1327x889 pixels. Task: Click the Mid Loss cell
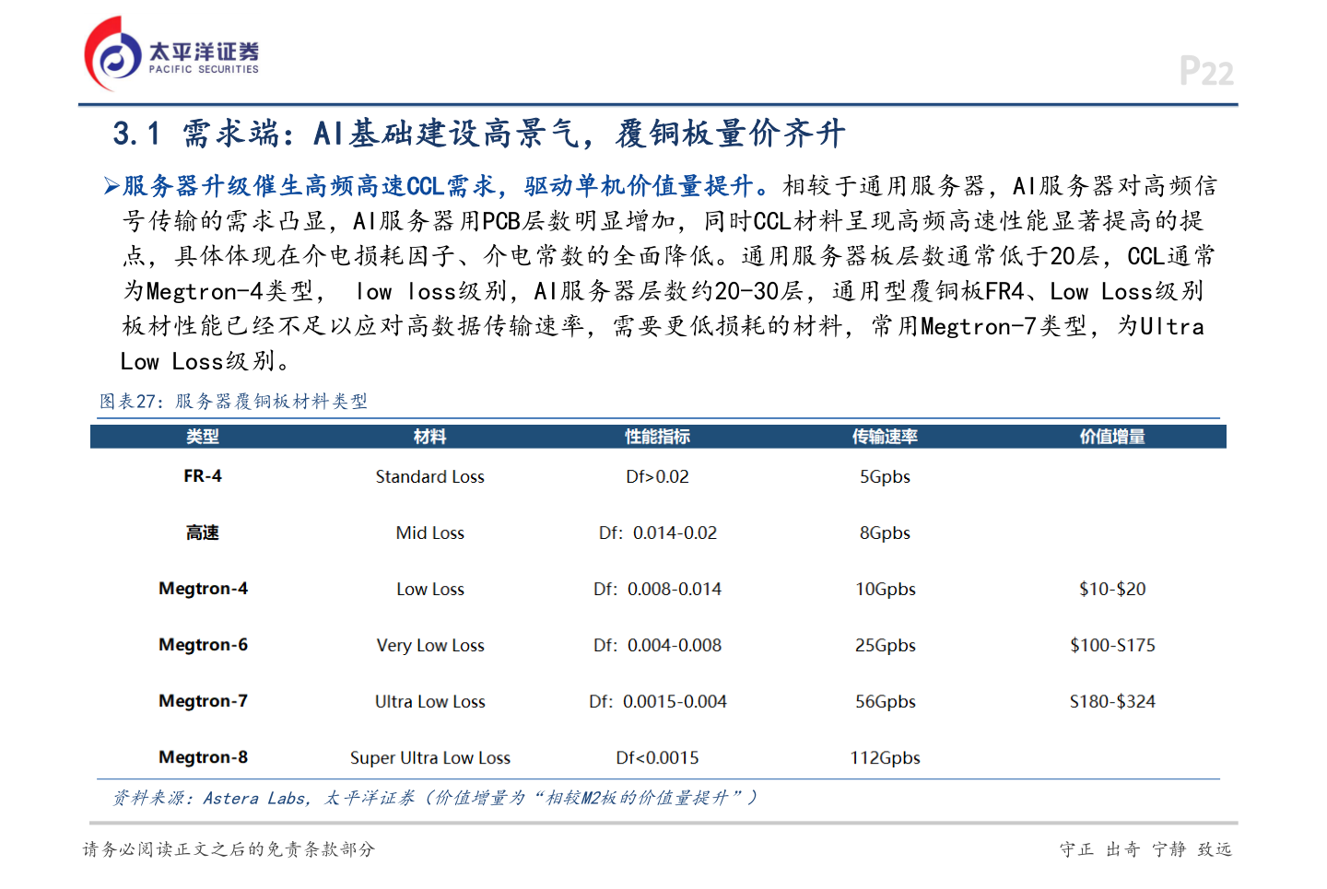coord(430,532)
